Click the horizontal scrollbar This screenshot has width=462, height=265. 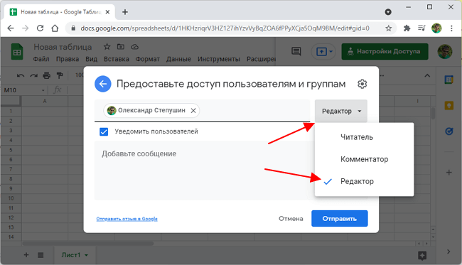click(x=88, y=244)
